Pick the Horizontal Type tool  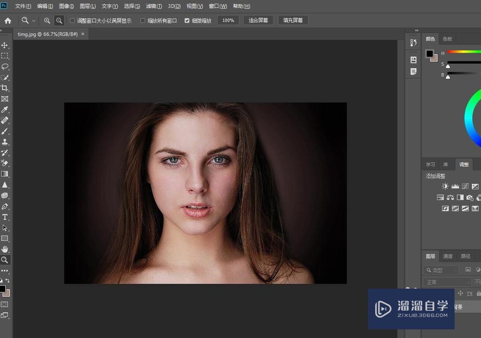(5, 217)
